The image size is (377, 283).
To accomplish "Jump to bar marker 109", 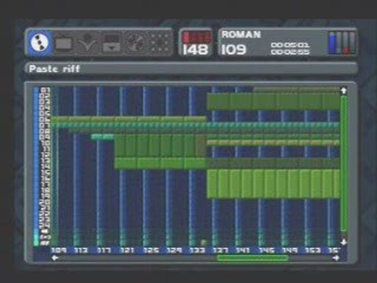I will (59, 250).
